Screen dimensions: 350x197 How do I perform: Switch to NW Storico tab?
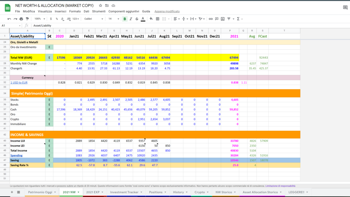click(x=225, y=192)
